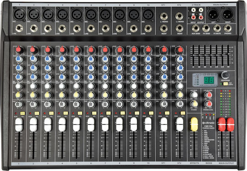Click the red Gain knob on ST2 channel

click(180, 50)
